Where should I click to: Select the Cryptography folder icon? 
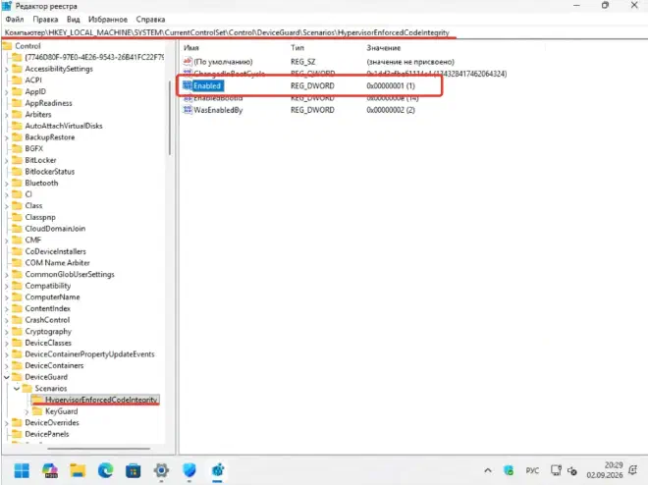point(17,331)
